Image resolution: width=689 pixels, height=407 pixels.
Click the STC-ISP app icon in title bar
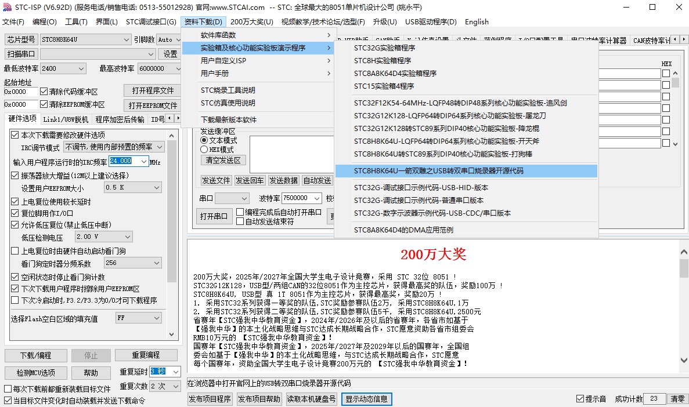click(6, 7)
